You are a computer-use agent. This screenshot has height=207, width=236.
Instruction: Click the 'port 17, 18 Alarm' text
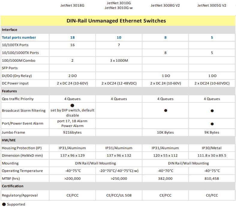(x=72, y=121)
